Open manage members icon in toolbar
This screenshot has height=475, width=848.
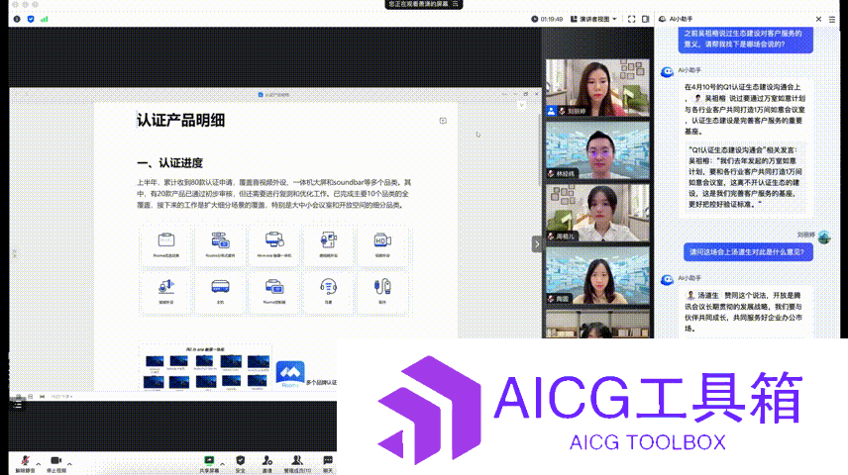click(297, 460)
